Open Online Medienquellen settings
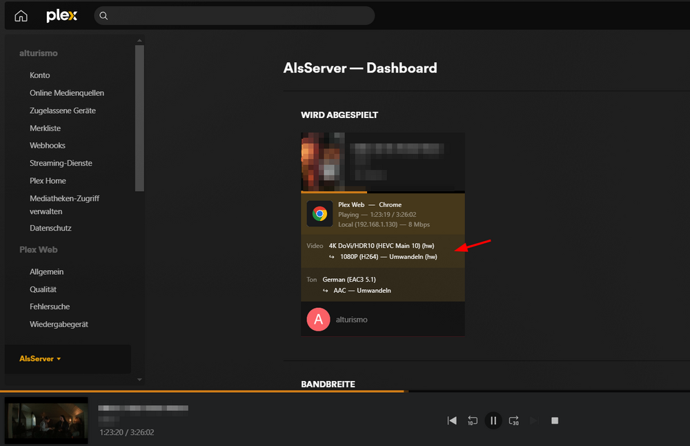 point(67,93)
